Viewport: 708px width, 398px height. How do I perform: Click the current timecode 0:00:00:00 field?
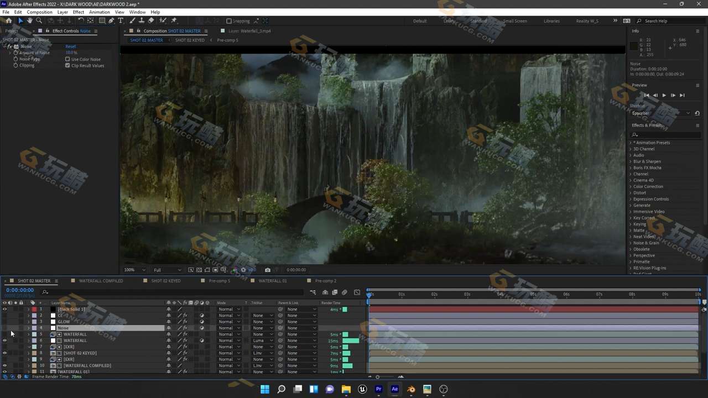click(x=20, y=290)
